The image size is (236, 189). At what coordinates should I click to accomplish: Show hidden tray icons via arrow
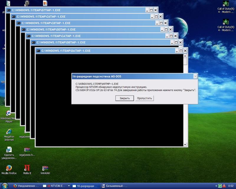pyautogui.click(x=216, y=186)
